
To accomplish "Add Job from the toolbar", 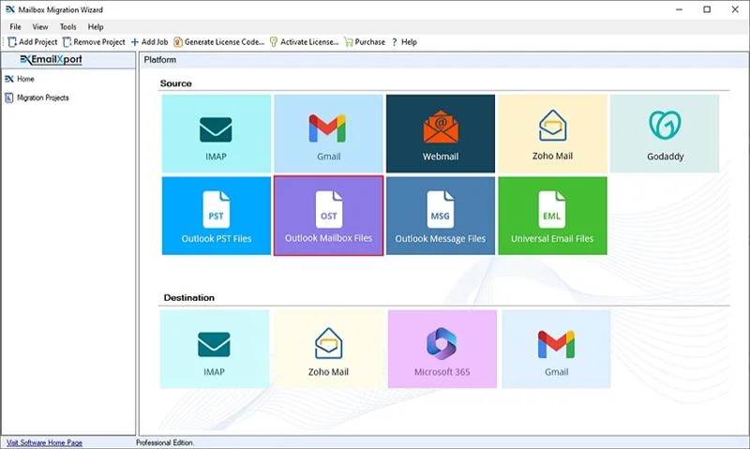I will 149,42.
